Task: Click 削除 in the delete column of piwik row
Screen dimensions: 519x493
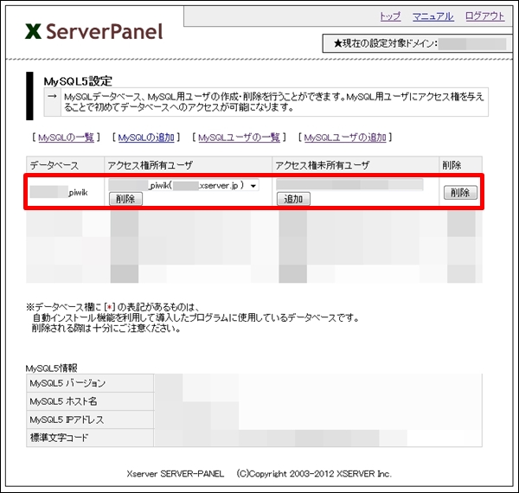Action: 460,193
